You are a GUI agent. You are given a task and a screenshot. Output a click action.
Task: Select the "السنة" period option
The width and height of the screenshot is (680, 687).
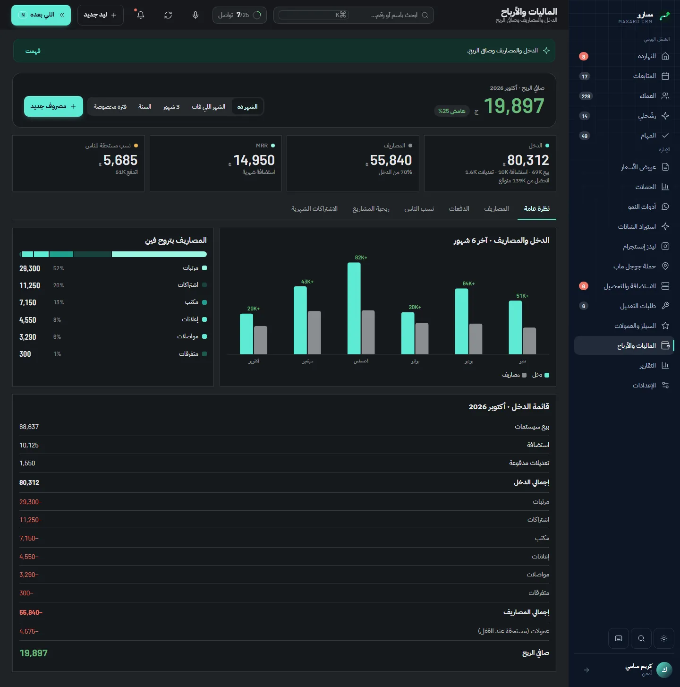[144, 107]
